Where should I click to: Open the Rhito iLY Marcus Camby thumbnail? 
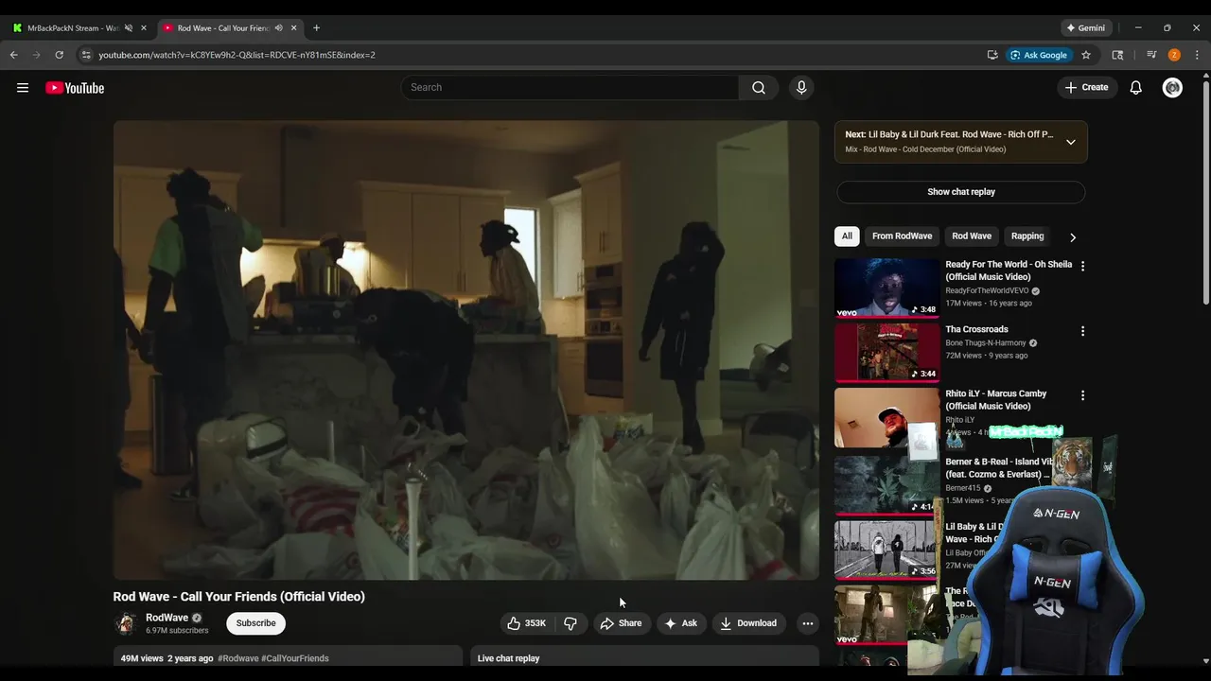pos(886,418)
